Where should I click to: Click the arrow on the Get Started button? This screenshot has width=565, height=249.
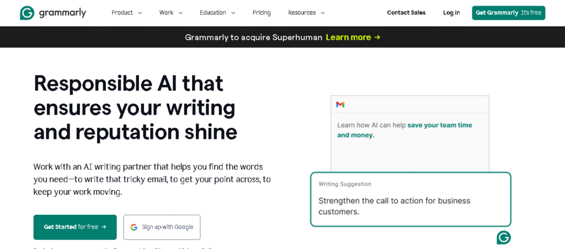click(104, 227)
